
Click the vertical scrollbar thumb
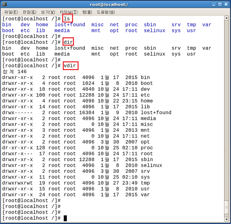(226, 207)
